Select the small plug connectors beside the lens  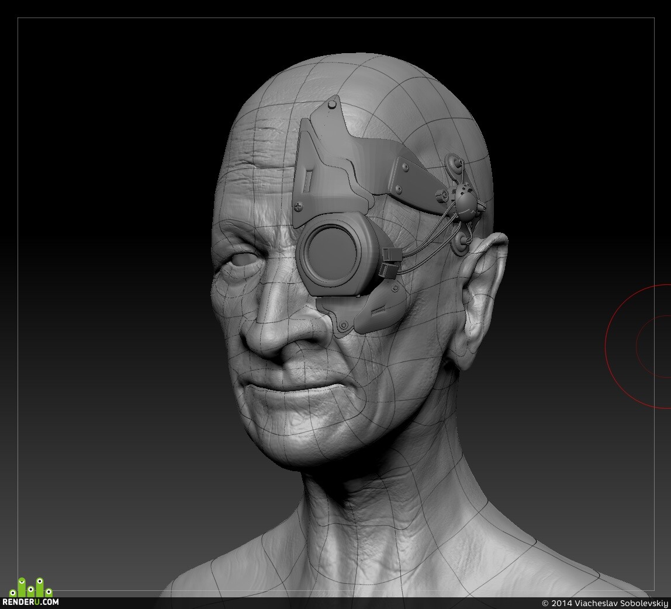pyautogui.click(x=390, y=262)
